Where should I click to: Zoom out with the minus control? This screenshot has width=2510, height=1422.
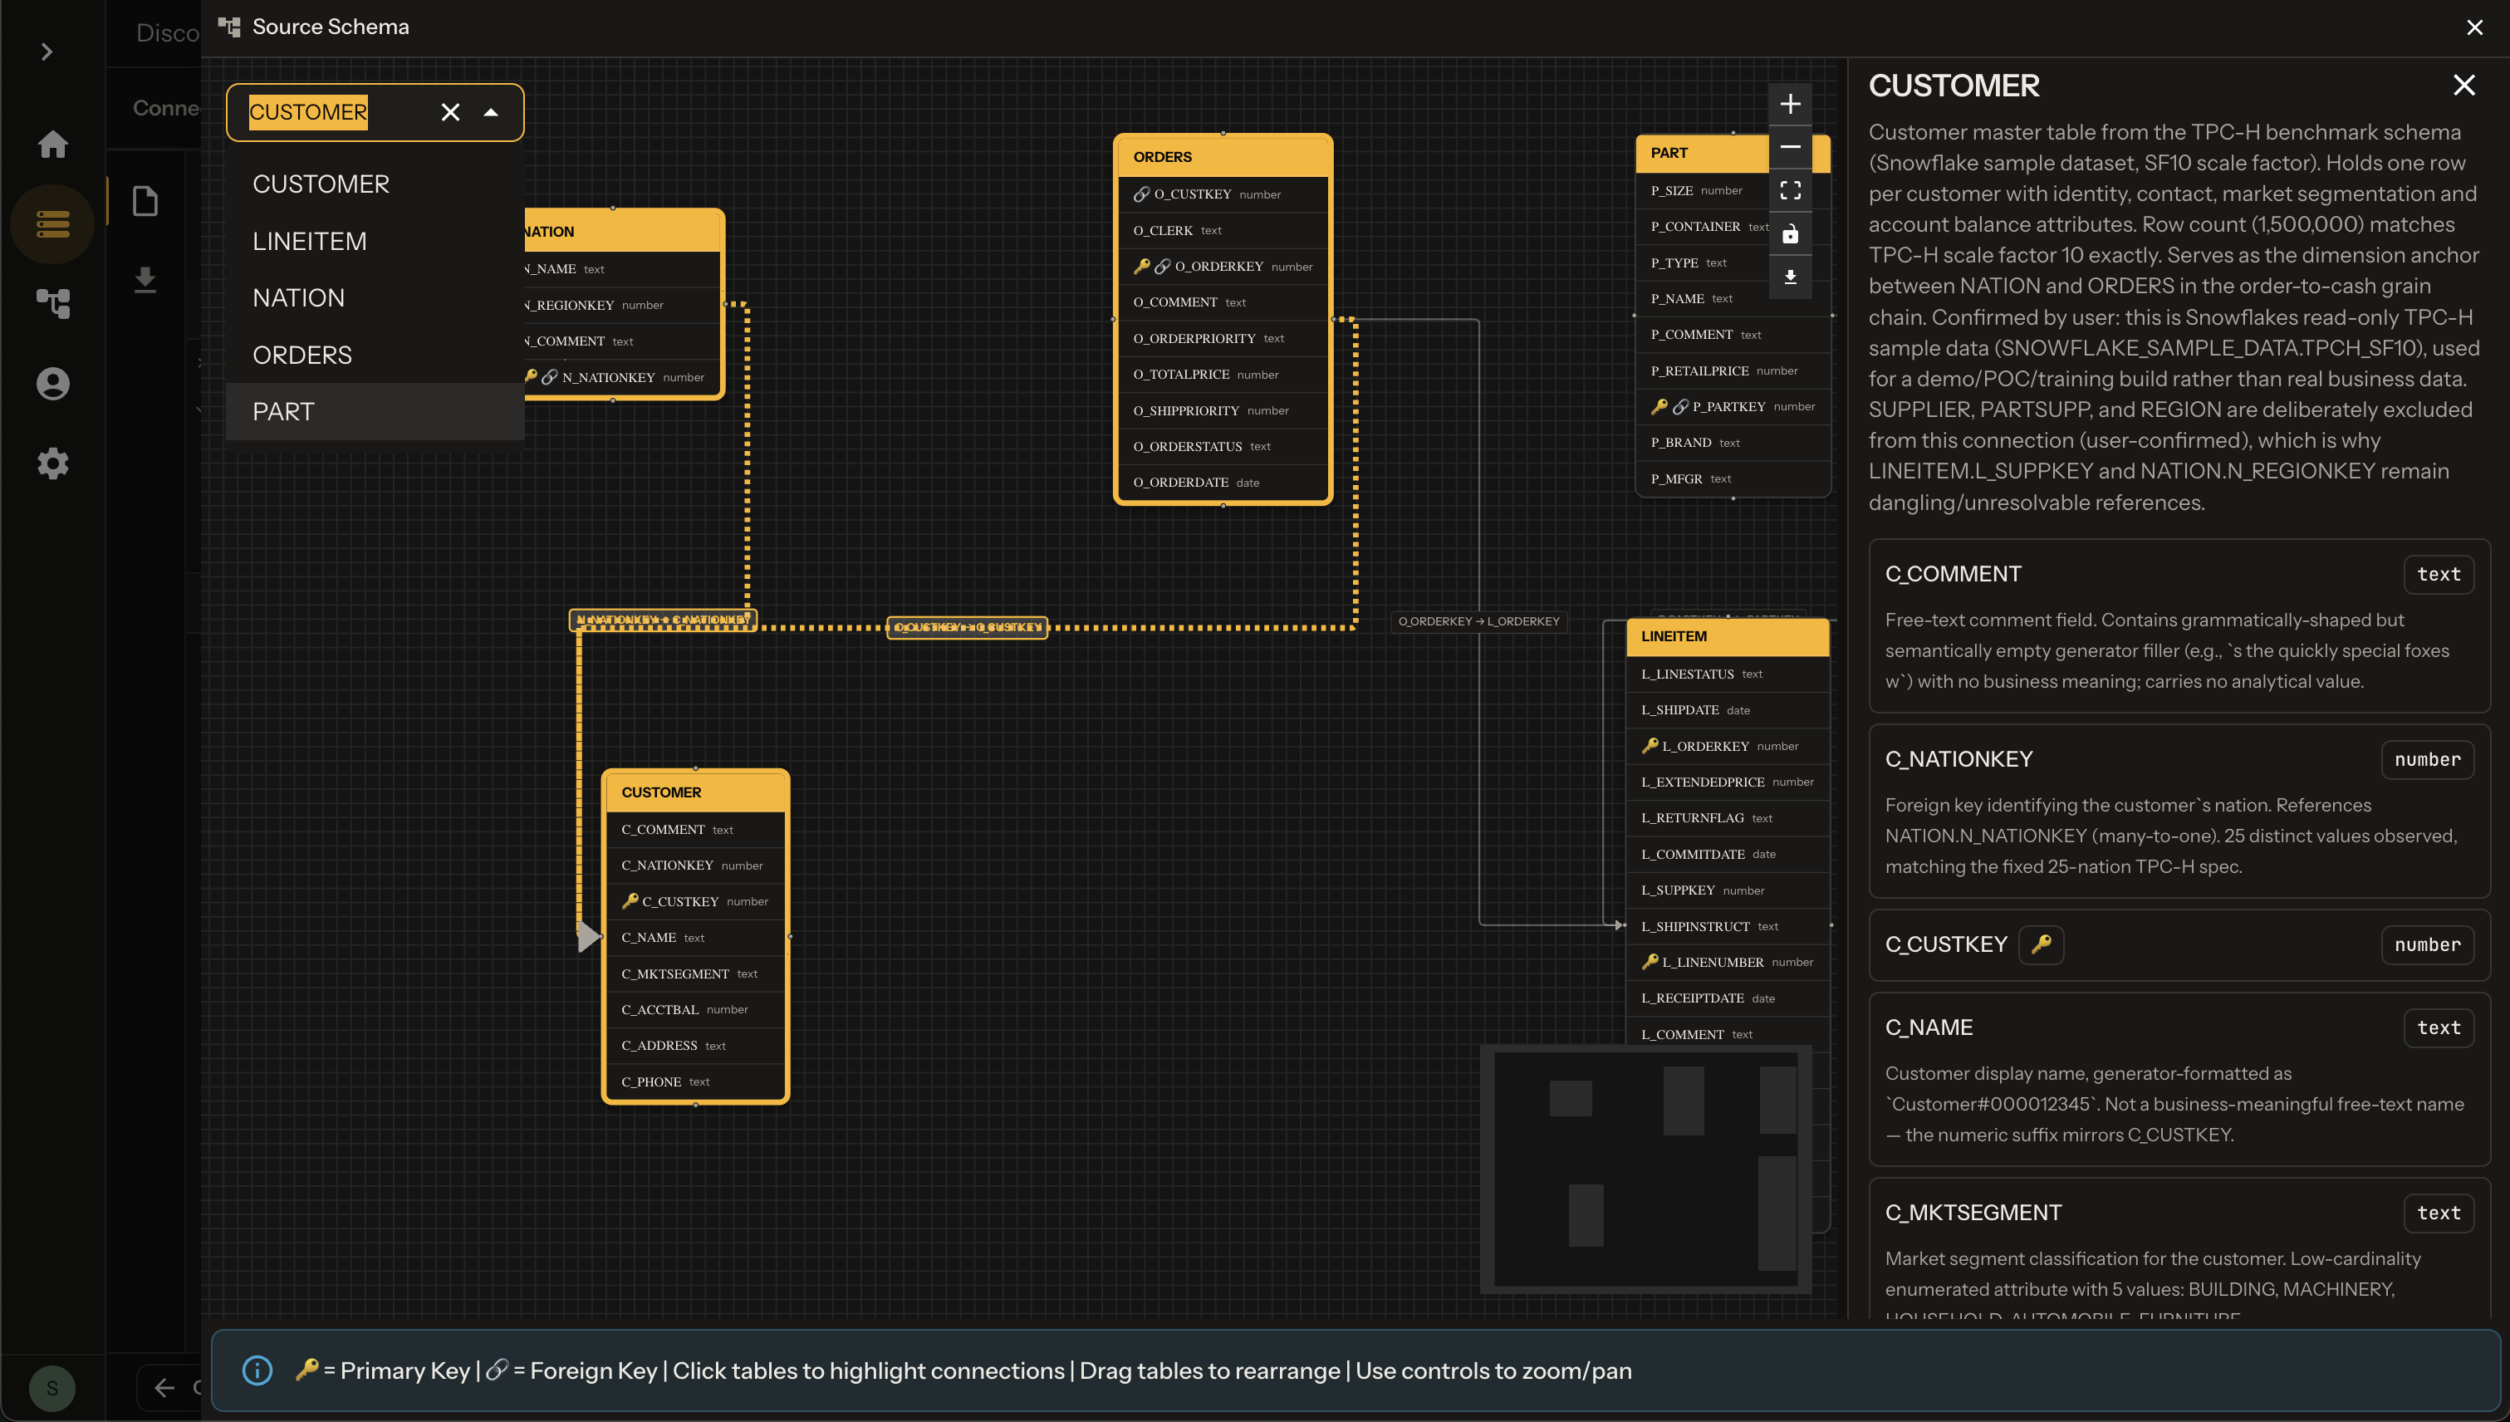[x=1789, y=148]
